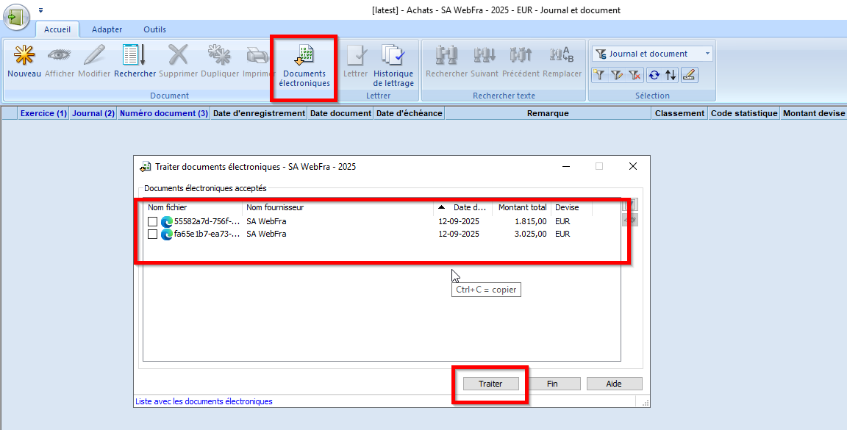Screen dimensions: 847x430
Task: Click the remove filter icon with red X
Action: tap(635, 74)
